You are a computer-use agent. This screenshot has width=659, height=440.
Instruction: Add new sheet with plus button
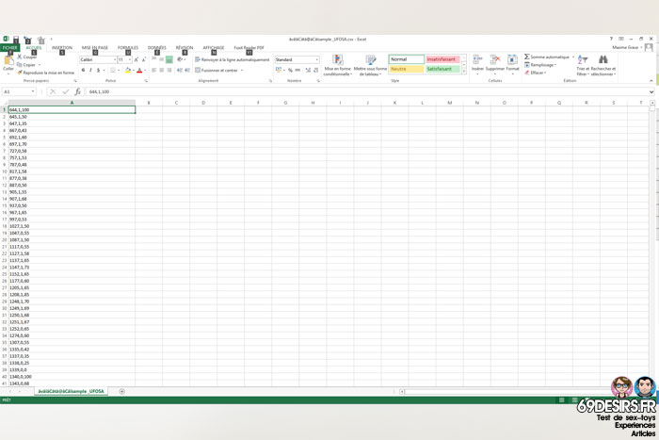121,392
